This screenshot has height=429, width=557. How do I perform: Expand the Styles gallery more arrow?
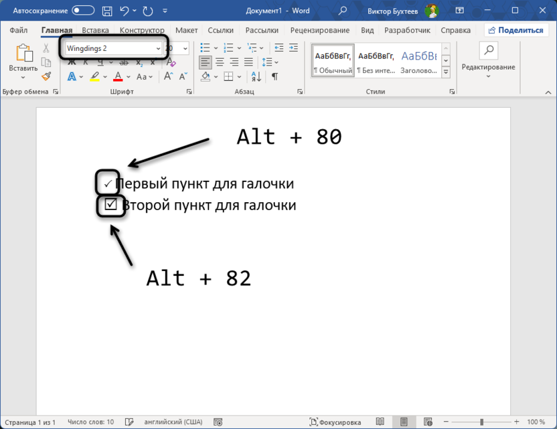(446, 72)
